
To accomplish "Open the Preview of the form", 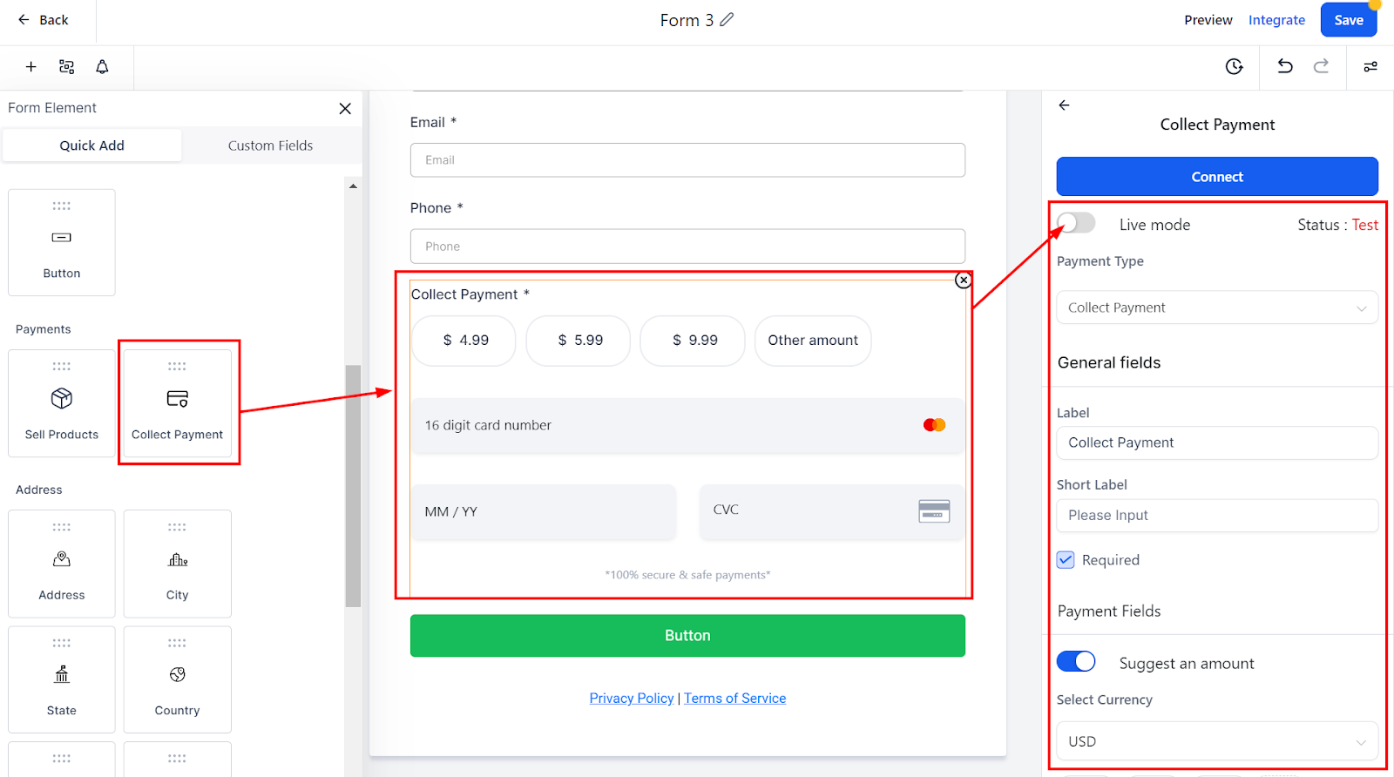I will coord(1208,20).
